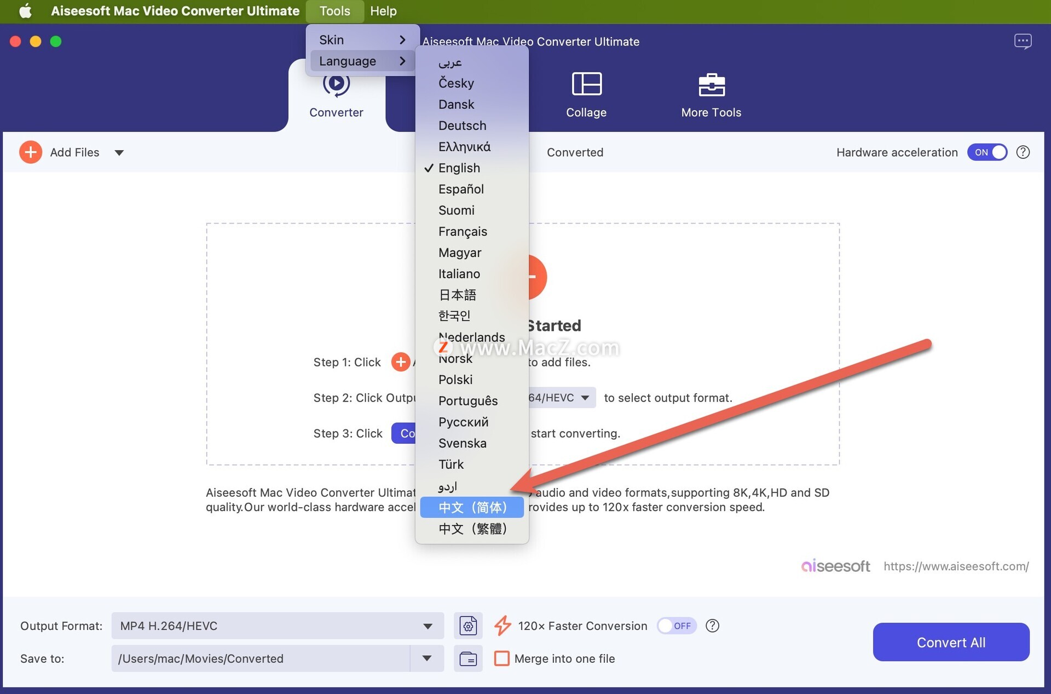The width and height of the screenshot is (1051, 694).
Task: Select 中文 (繁體) language
Action: 472,529
